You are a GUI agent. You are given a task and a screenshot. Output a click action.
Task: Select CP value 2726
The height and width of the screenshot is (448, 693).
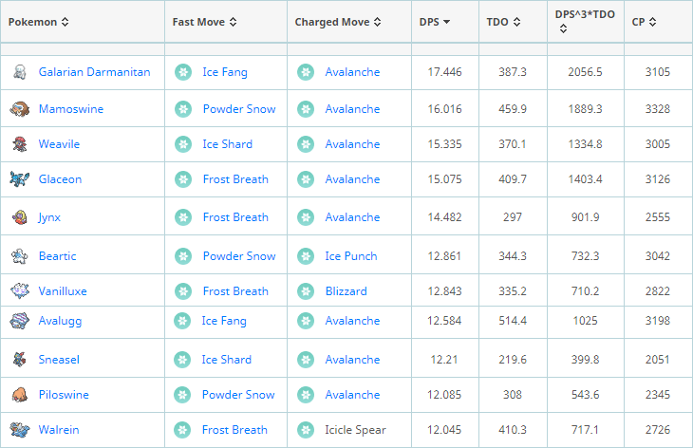(x=658, y=429)
